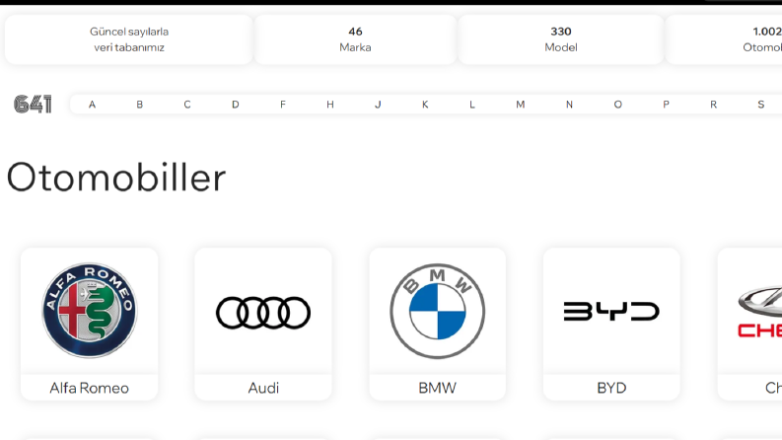The image size is (782, 440).
Task: Click the BMW brand name
Action: pyautogui.click(x=438, y=388)
